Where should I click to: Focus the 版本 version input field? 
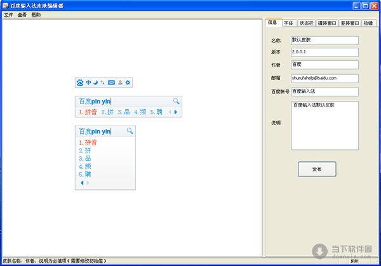point(324,52)
